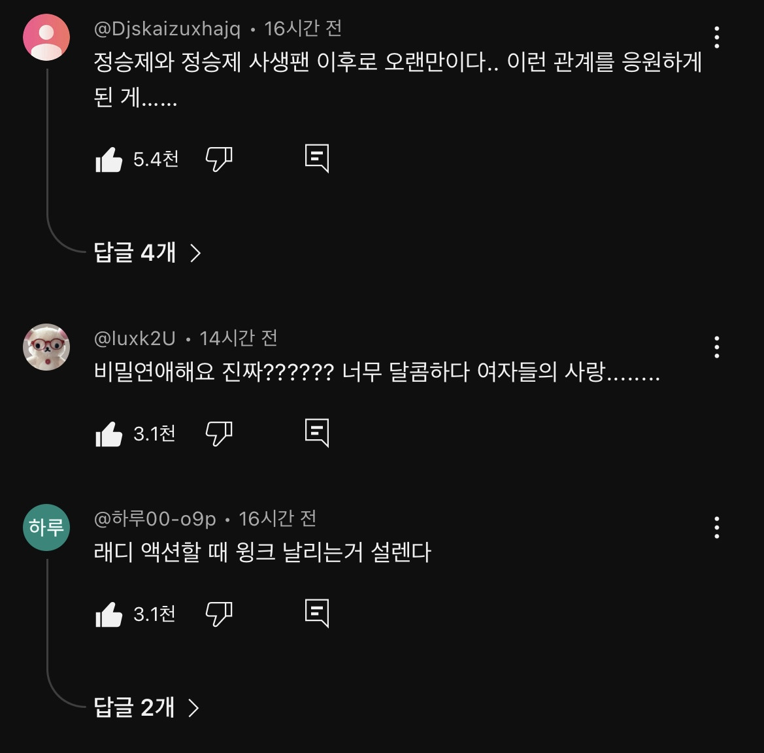Viewport: 764px width, 753px height.
Task: Like the comment by @하루00-o9p
Action: pyautogui.click(x=109, y=614)
